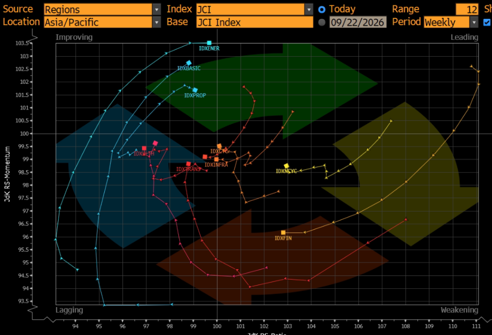
Task: Select the IDXCYC orange marker
Action: [x=219, y=146]
